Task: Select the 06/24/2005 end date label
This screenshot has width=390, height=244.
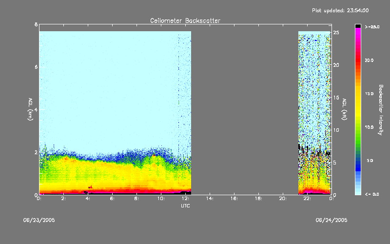Action: tap(331, 220)
